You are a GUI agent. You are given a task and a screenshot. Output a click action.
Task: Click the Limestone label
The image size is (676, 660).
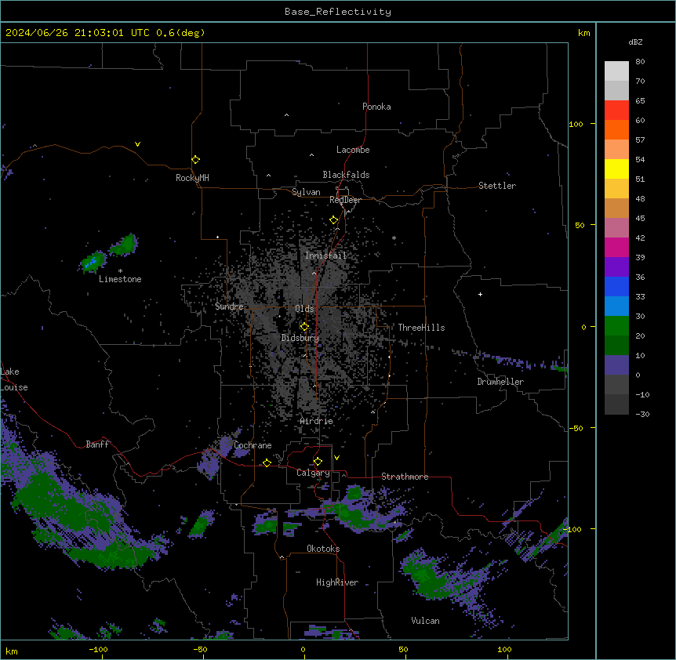(x=120, y=279)
